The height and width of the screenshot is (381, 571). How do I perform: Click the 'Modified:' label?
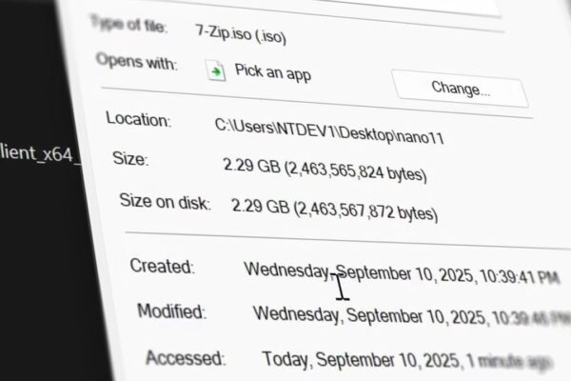pos(171,311)
